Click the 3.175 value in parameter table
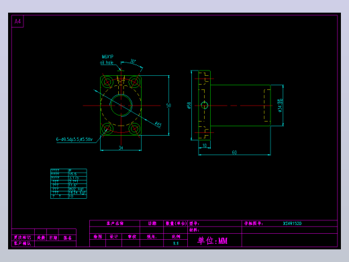This screenshot has width=349, height=262. 74,178
